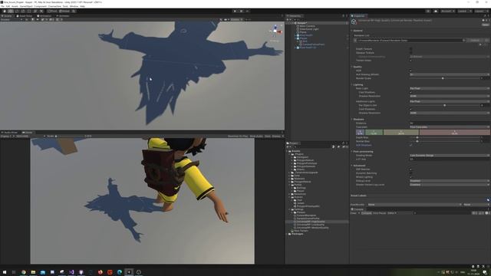
Task: Open the Window menu
Action: [x=74, y=6]
